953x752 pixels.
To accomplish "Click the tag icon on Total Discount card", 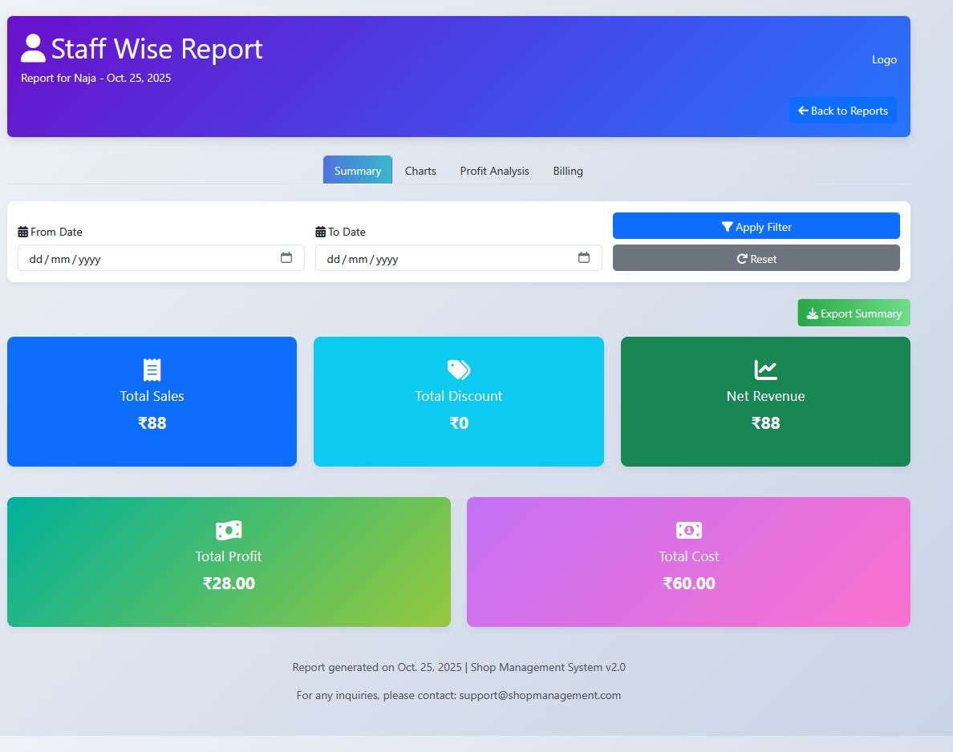I will pos(458,370).
